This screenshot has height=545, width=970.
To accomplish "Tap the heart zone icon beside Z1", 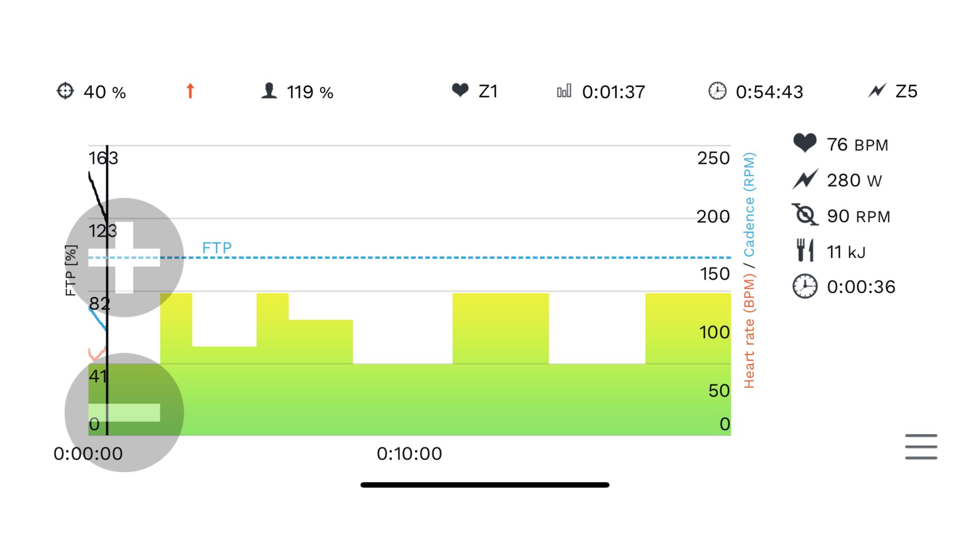I will [x=460, y=90].
